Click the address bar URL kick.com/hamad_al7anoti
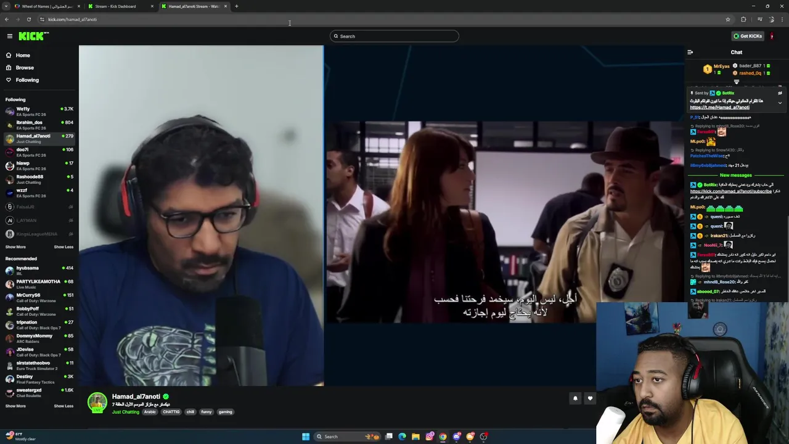789x444 pixels. click(x=72, y=20)
